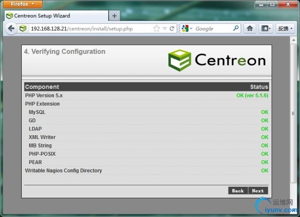The image size is (300, 217).
Task: Go back with the arrow button
Action: (11, 29)
